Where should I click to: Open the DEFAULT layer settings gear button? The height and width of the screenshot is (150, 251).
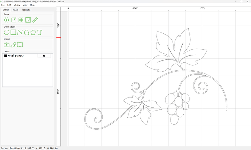click(x=44, y=56)
